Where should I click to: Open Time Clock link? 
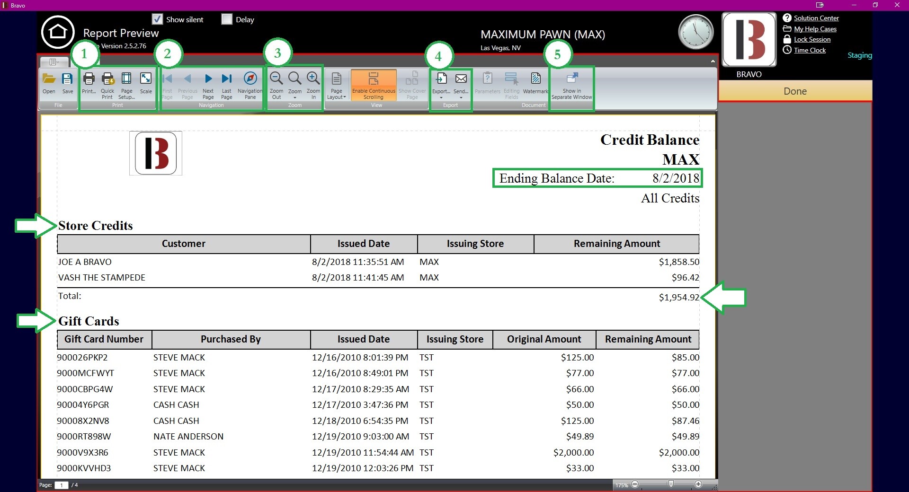click(810, 50)
